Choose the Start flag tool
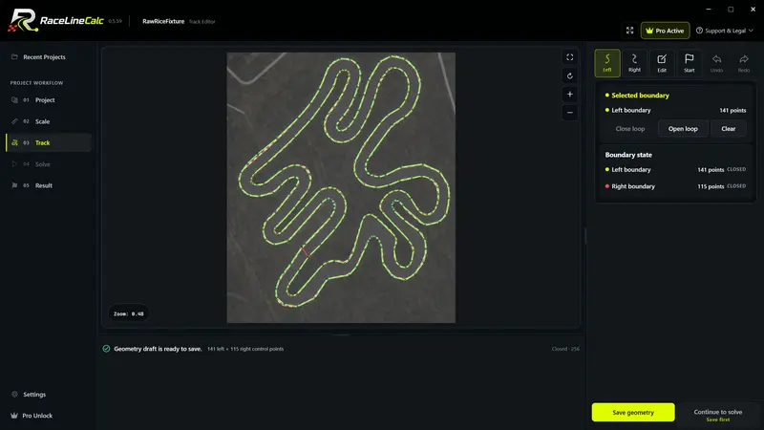 click(x=689, y=63)
